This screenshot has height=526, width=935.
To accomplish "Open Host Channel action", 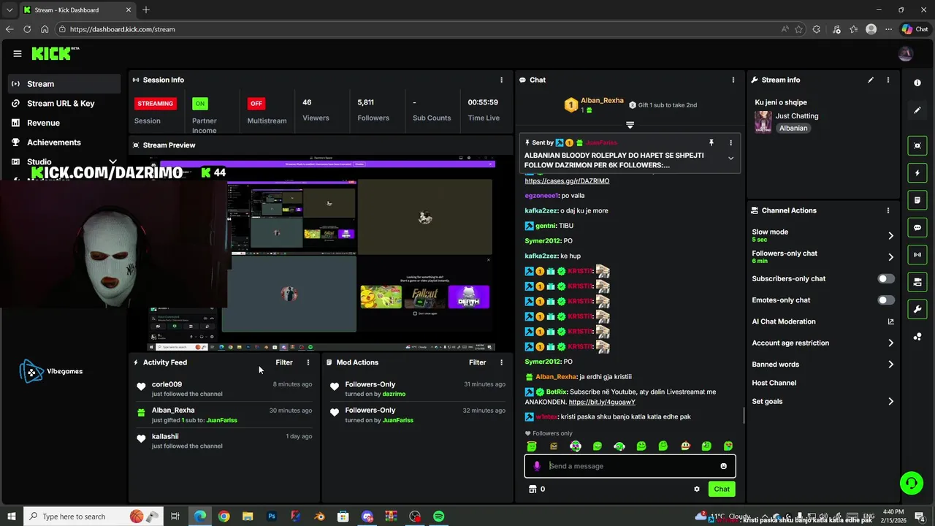I will tap(774, 383).
